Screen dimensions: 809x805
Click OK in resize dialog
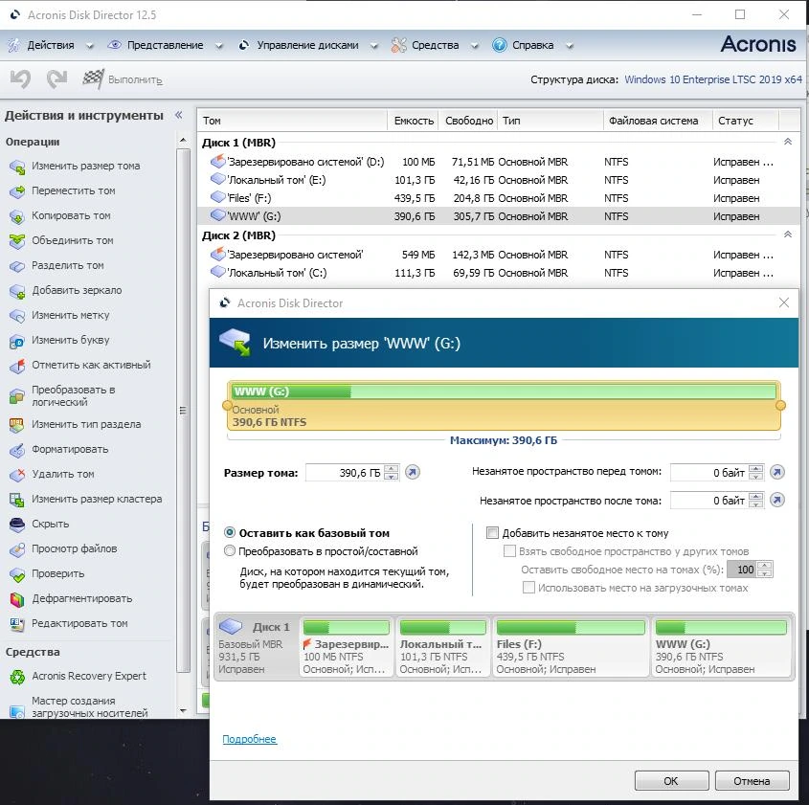pyautogui.click(x=671, y=781)
